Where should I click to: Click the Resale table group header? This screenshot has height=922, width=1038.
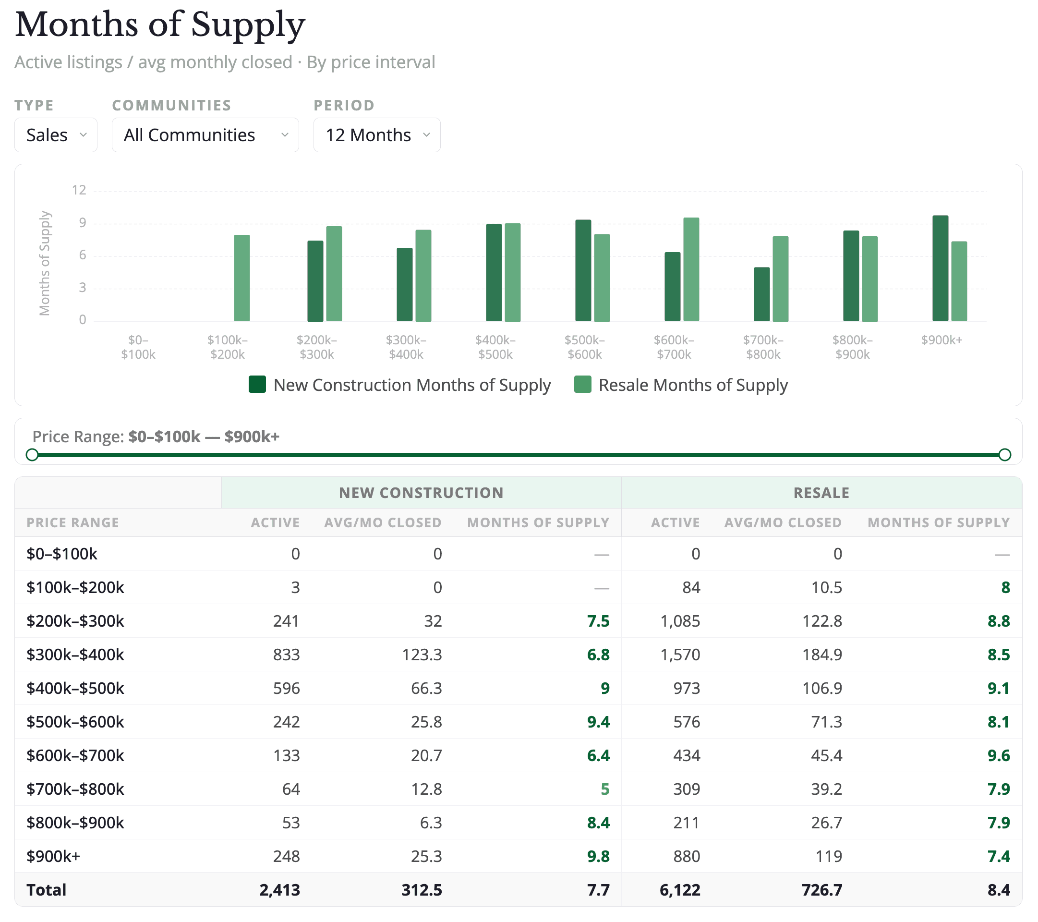(x=821, y=493)
